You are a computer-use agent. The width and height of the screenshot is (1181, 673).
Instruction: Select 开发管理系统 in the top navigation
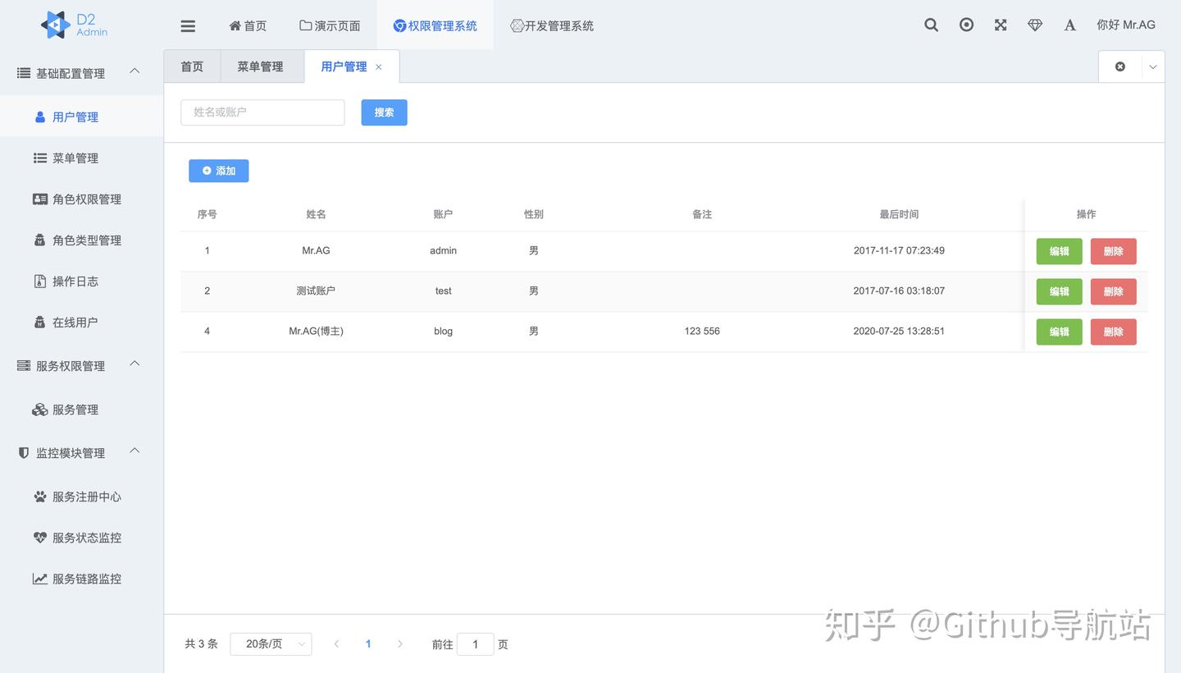(551, 25)
